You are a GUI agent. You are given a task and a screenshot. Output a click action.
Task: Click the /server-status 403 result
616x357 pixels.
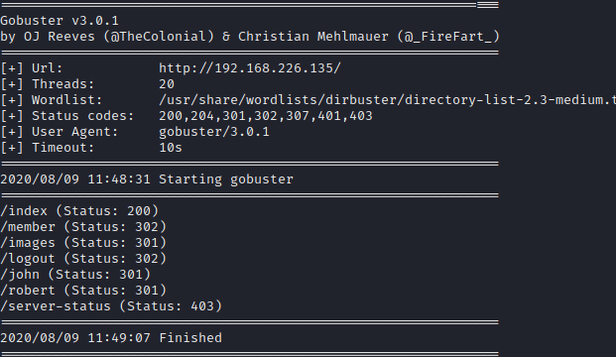point(111,306)
